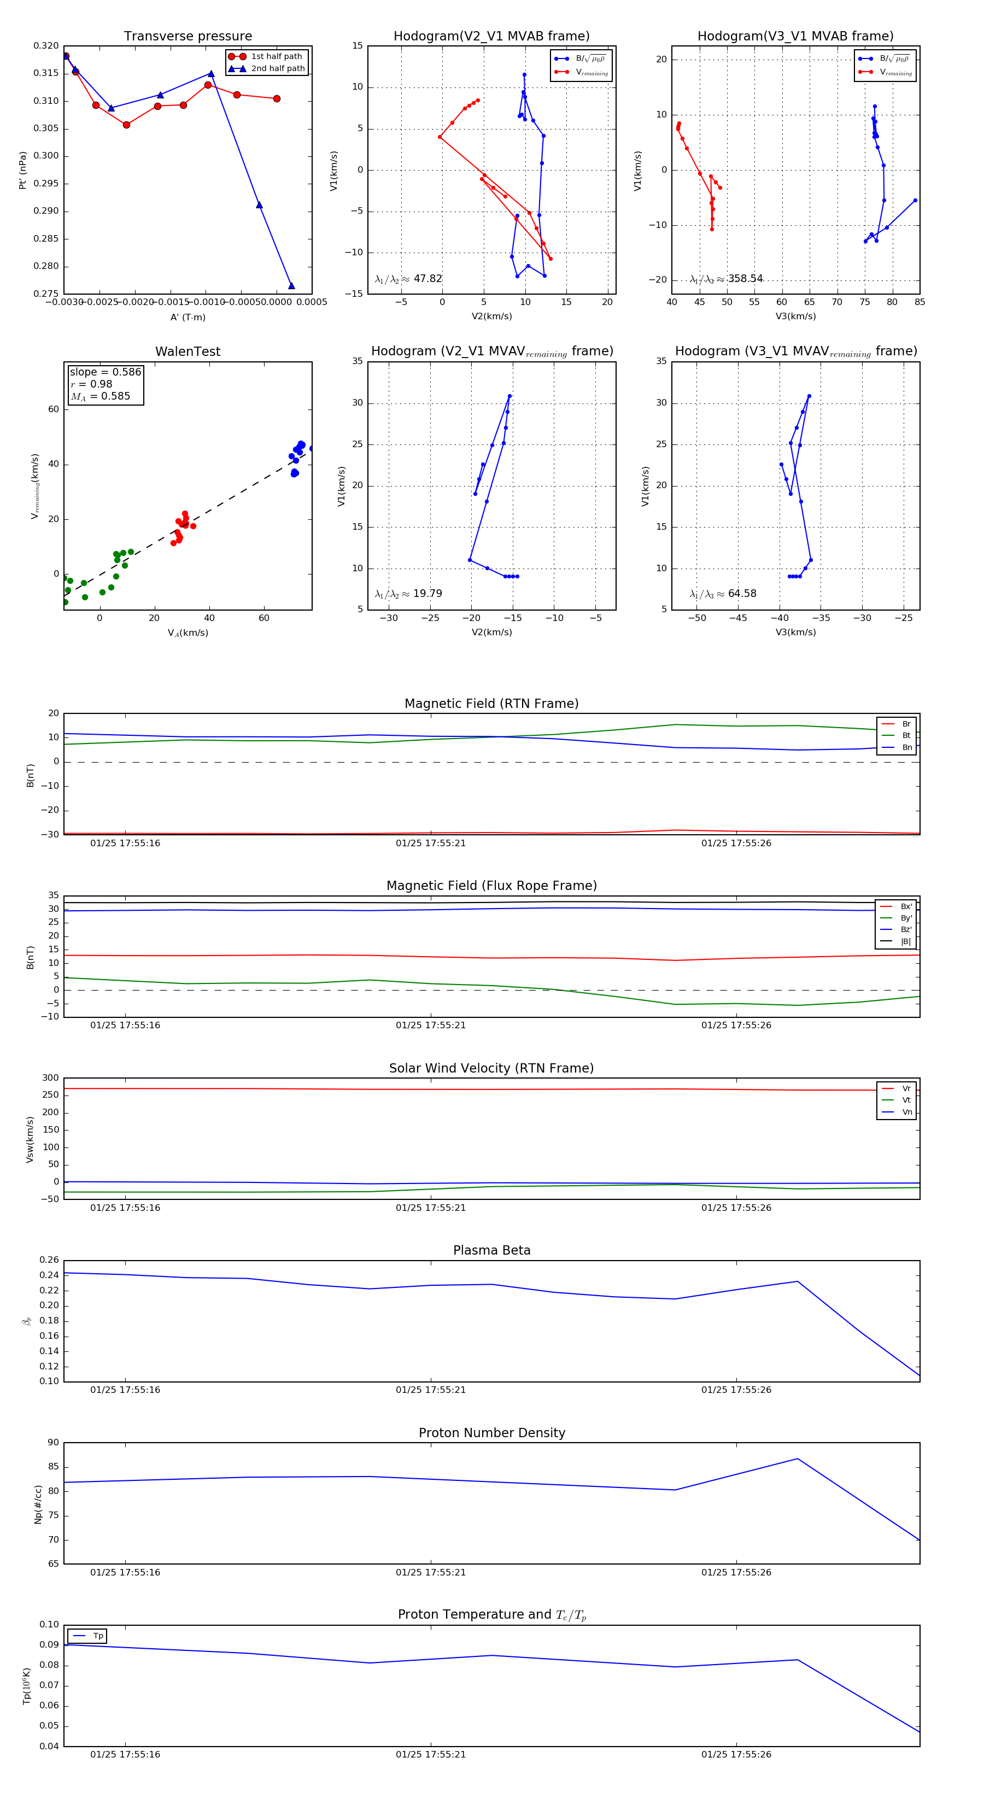Click the lowest red circle in Transverse pressure plot
Viewport: 984px width, 1804px height.
(x=126, y=125)
